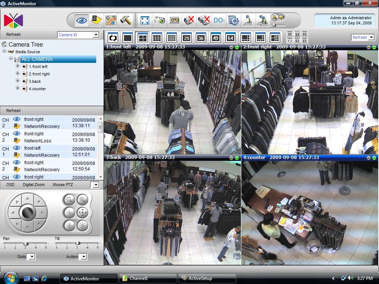Select the Digital Zoom tab
379x284 pixels.
coord(33,185)
